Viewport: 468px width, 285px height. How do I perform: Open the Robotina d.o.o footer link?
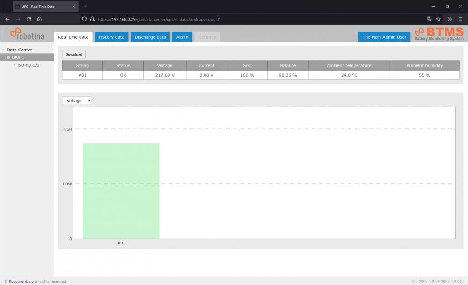click(x=21, y=281)
